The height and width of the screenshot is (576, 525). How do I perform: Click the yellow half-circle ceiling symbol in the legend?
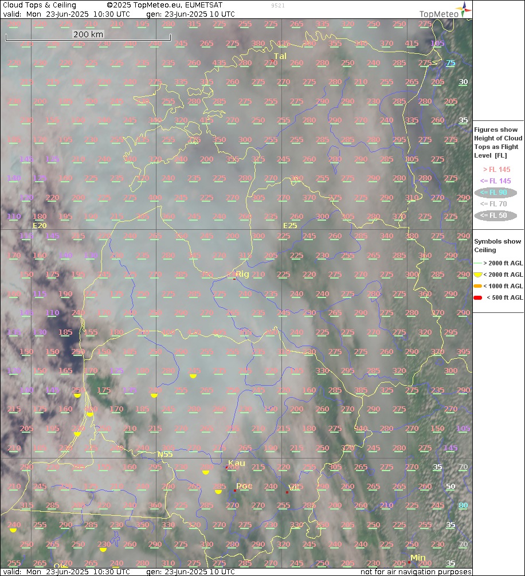pos(477,275)
